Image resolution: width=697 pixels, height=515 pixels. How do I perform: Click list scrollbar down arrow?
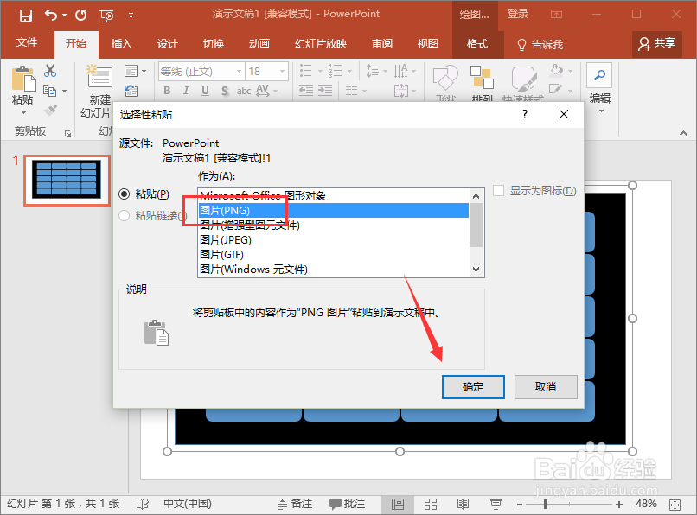click(476, 270)
